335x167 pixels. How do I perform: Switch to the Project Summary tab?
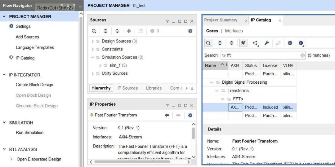(x=221, y=20)
